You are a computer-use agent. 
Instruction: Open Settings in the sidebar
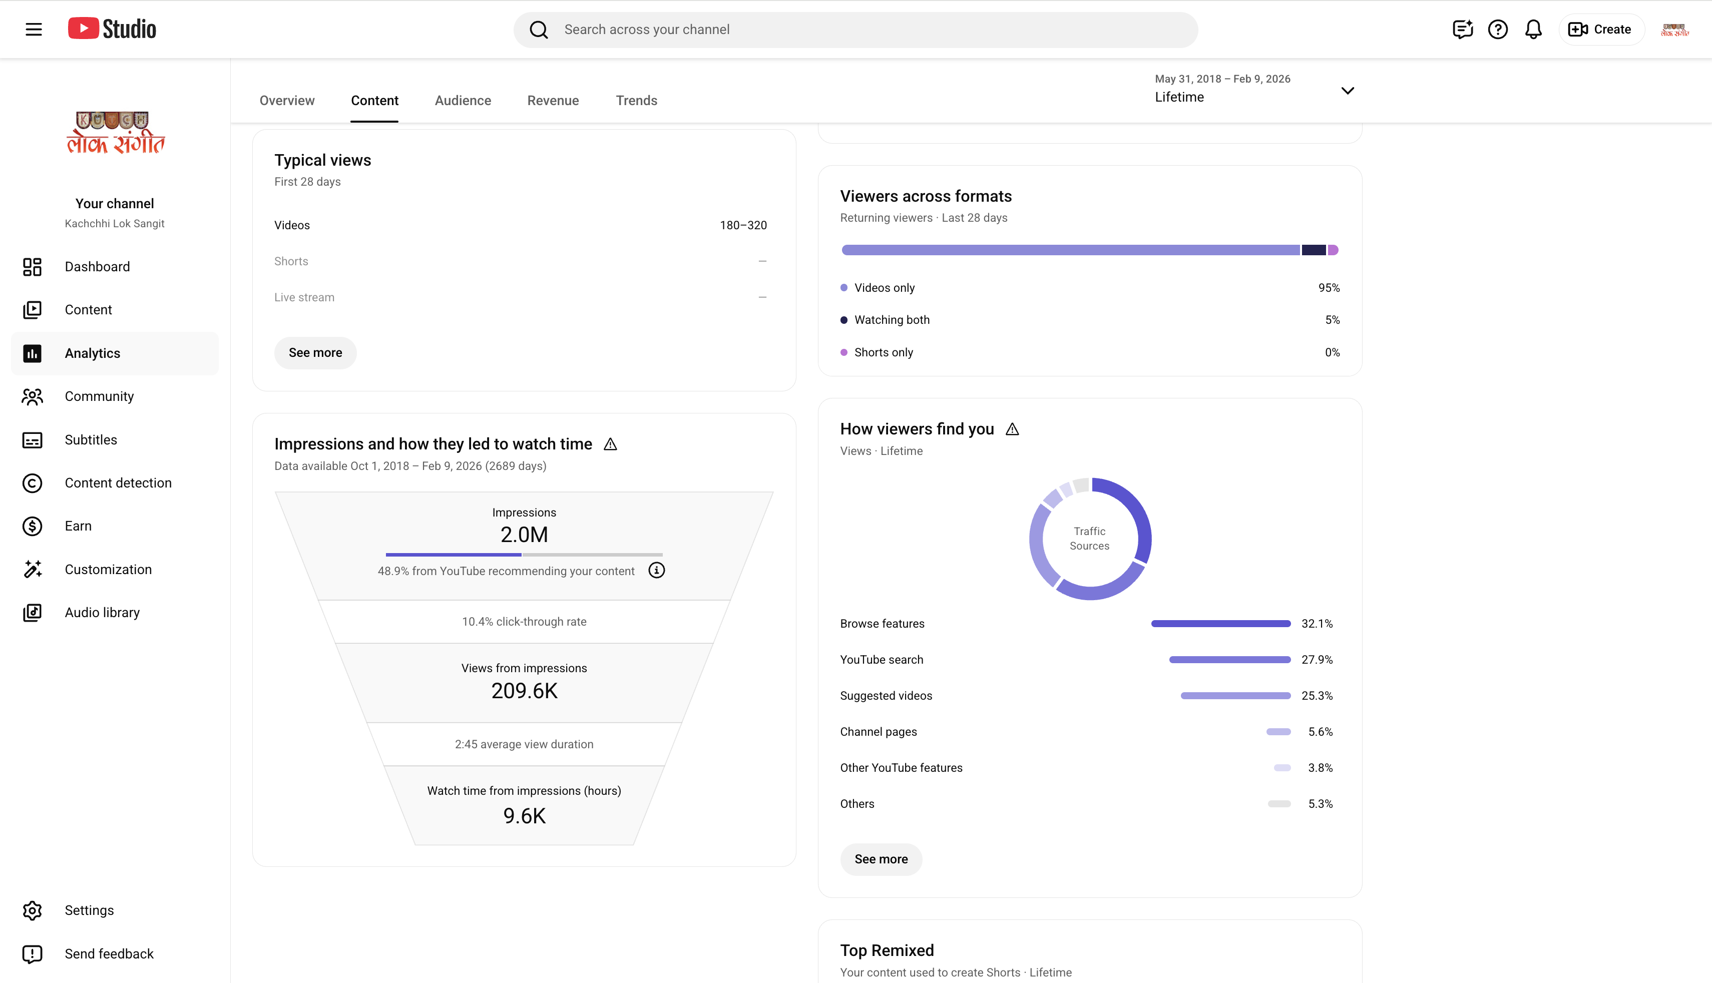(115, 911)
